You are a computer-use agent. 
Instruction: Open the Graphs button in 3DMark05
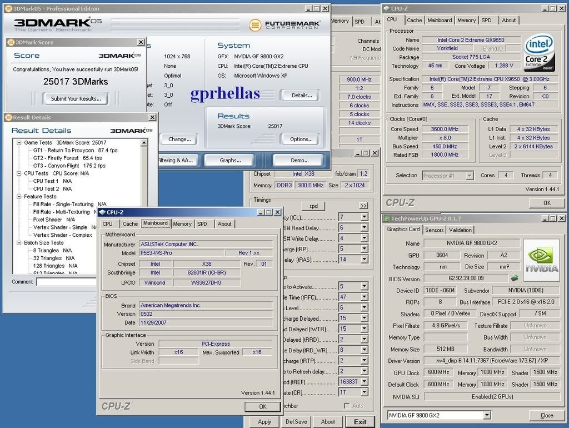point(230,160)
